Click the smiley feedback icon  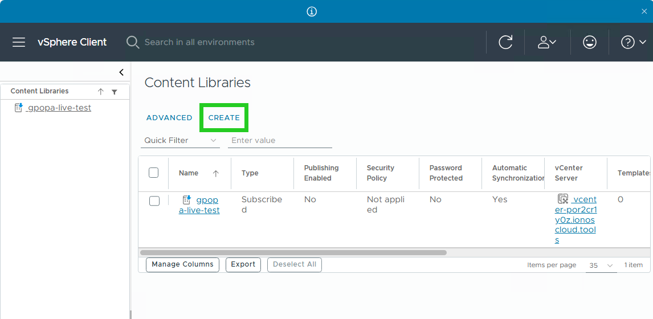pos(590,42)
